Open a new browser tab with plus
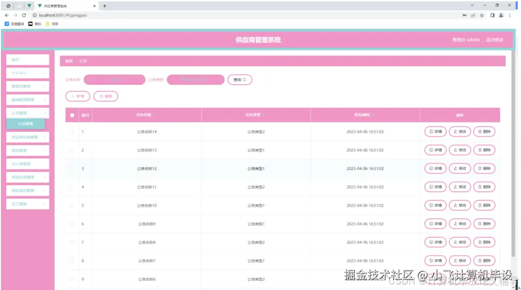The height and width of the screenshot is (290, 521). click(x=104, y=6)
